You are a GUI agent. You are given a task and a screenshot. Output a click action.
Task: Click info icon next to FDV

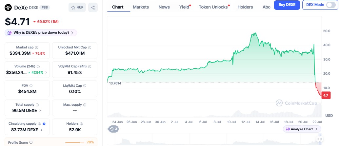pos(31,86)
